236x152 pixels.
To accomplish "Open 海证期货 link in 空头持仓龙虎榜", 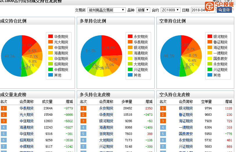I will coord(186,121).
